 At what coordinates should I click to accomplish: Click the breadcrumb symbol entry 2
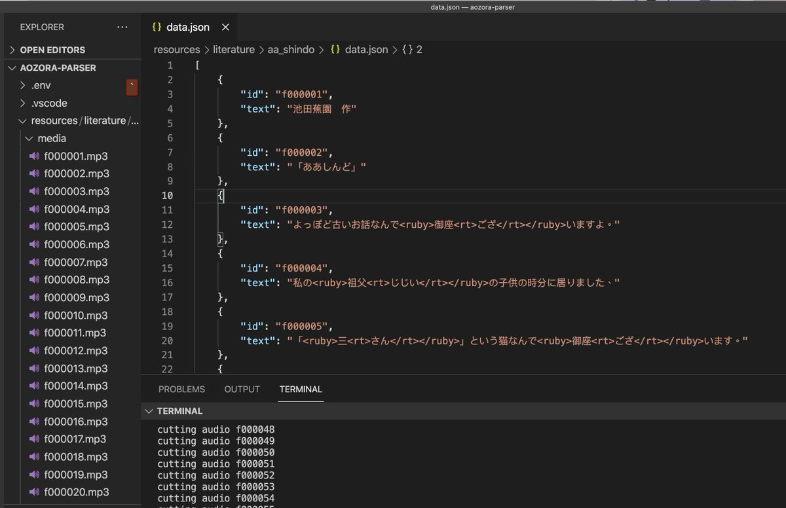coord(411,50)
